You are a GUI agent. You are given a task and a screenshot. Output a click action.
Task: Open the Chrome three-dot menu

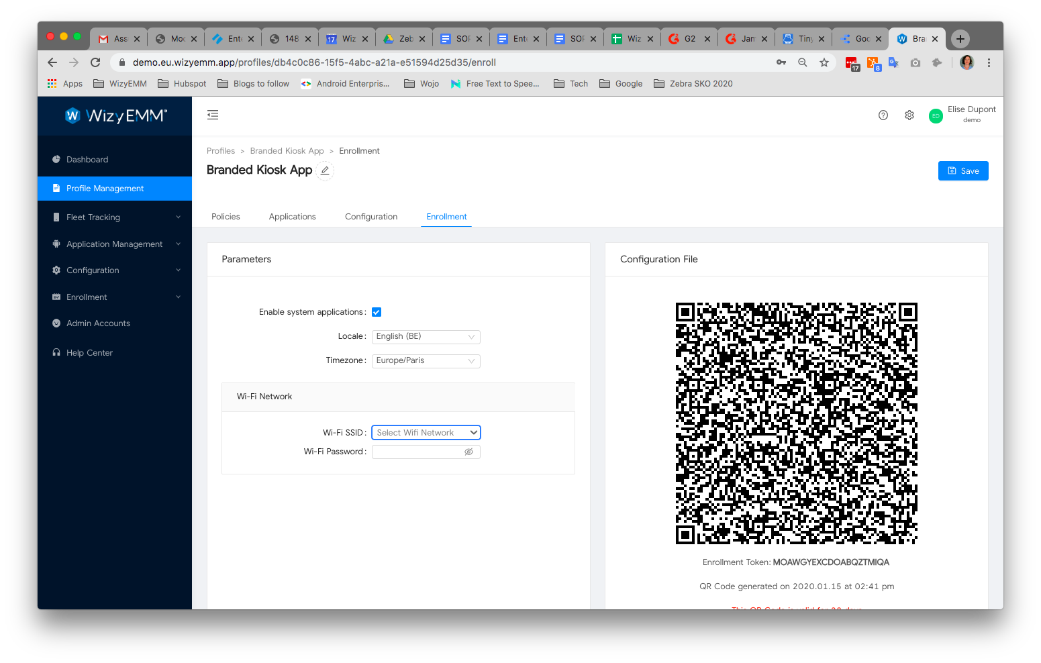pos(989,62)
